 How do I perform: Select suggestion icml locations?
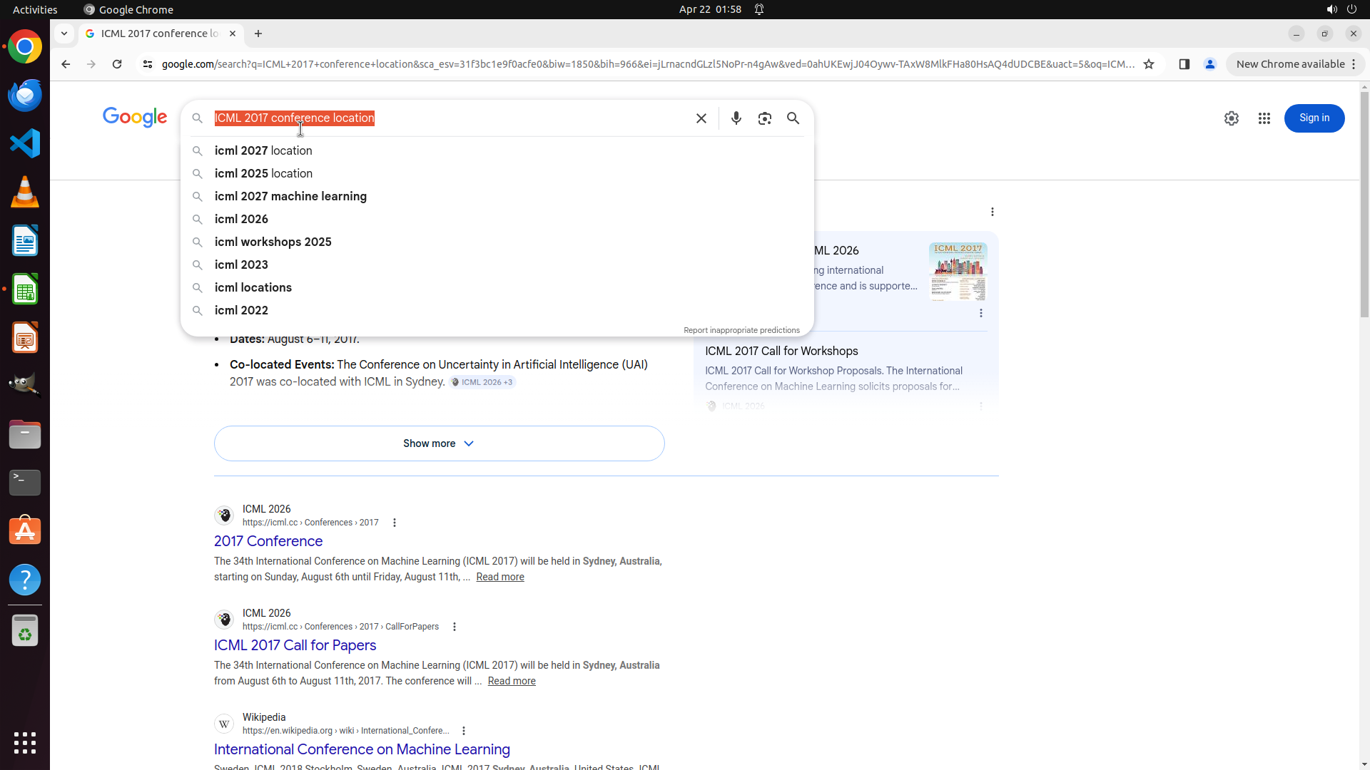[x=253, y=287]
